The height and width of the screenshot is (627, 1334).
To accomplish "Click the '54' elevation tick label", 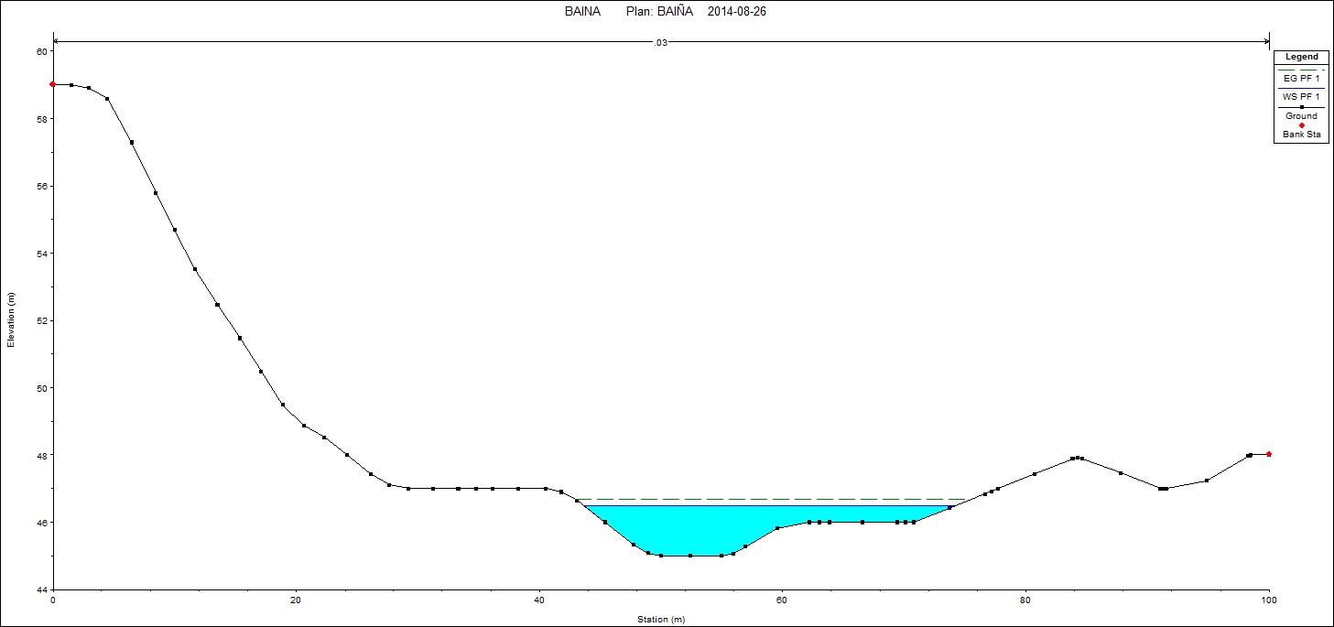I will (x=40, y=254).
